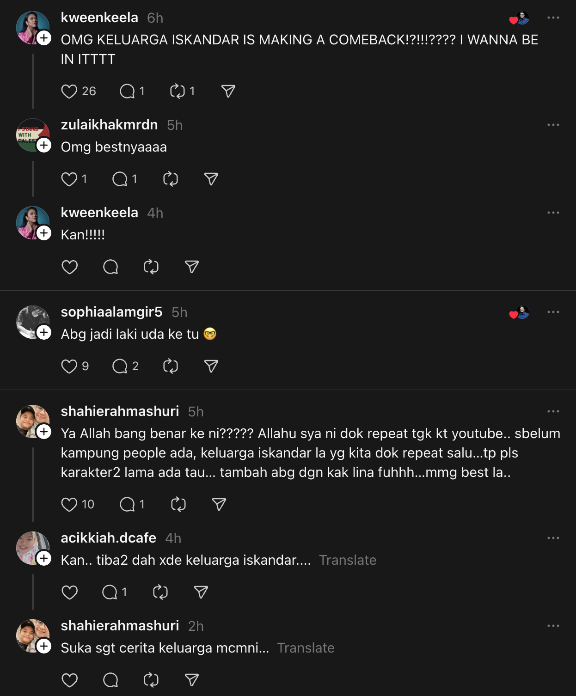Like kweenkeela's "Kan!!!!!" reply
The image size is (576, 696).
click(x=69, y=267)
